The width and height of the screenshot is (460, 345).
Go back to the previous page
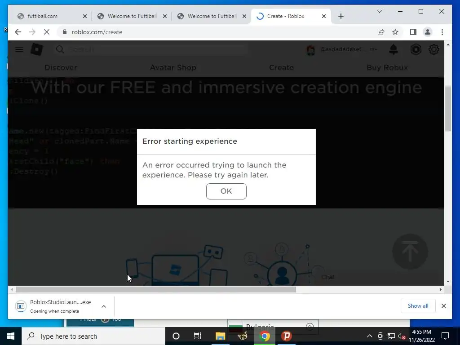18,32
